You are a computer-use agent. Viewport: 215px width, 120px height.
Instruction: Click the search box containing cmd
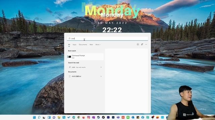[x=107, y=39]
